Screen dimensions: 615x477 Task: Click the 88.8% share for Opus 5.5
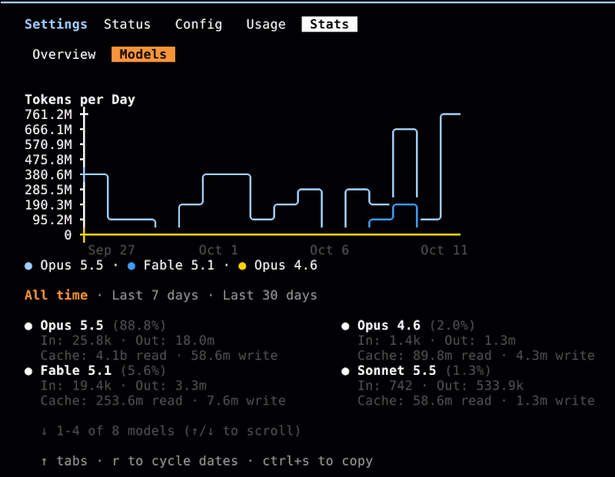coord(139,326)
